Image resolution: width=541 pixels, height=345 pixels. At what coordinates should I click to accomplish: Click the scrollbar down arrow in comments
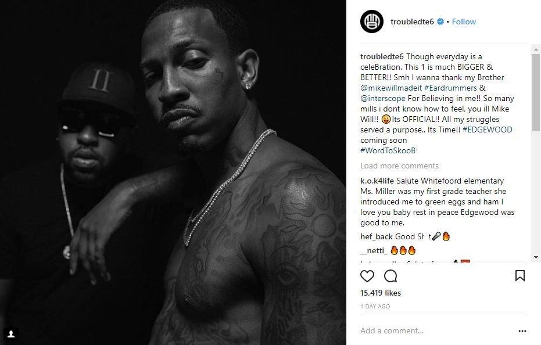[x=536, y=257]
